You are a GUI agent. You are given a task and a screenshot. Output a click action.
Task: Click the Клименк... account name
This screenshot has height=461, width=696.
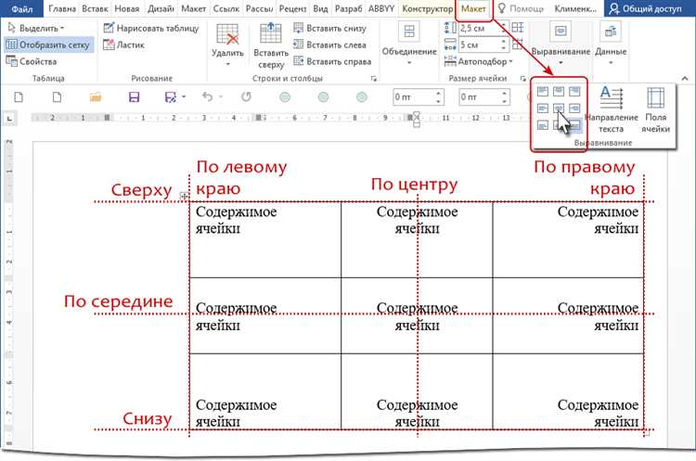click(x=575, y=8)
